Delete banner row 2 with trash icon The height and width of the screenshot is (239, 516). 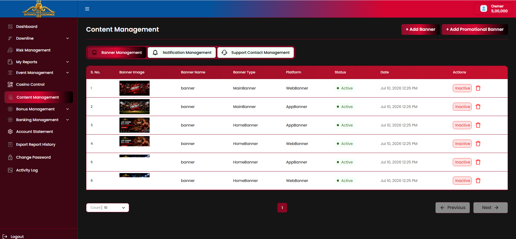coord(478,107)
